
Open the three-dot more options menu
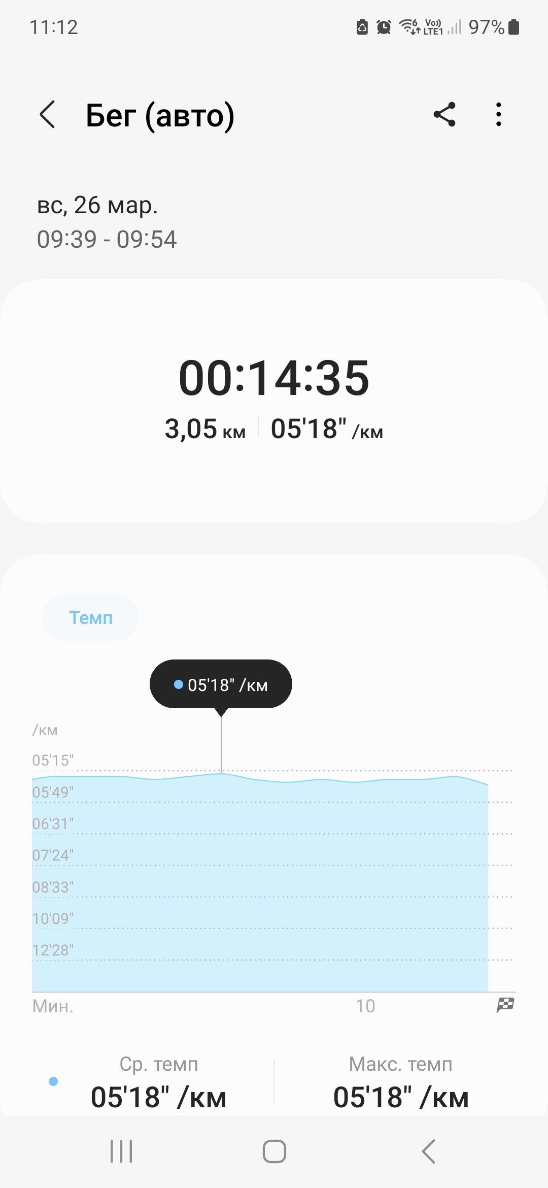pyautogui.click(x=499, y=114)
